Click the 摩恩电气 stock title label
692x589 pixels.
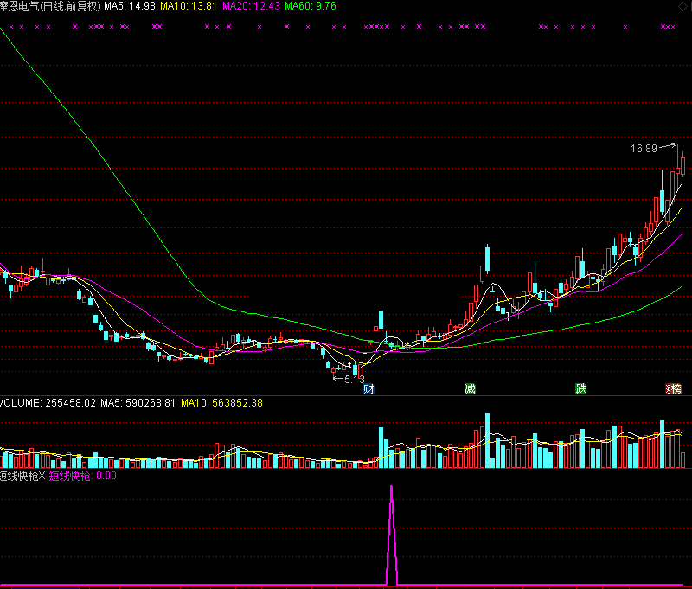point(50,6)
